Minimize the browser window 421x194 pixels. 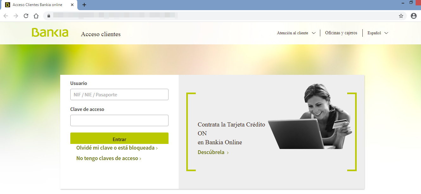point(403,3)
